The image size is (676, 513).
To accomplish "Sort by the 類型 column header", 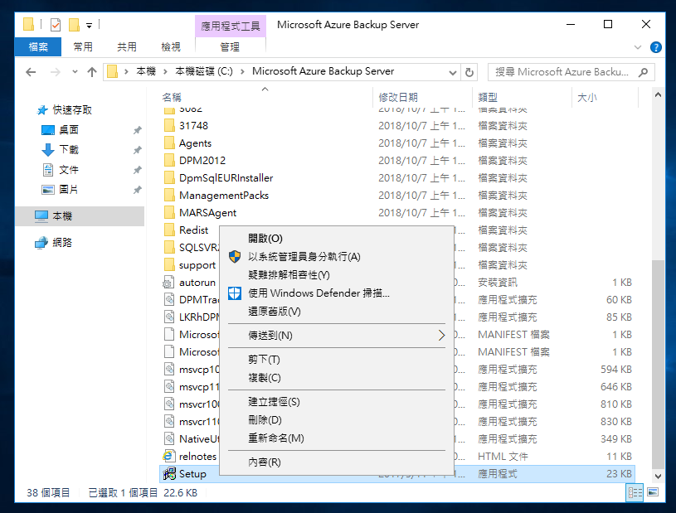I will (488, 97).
